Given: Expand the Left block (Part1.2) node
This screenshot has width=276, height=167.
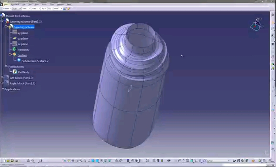Looking at the screenshot, I should tap(2, 77).
